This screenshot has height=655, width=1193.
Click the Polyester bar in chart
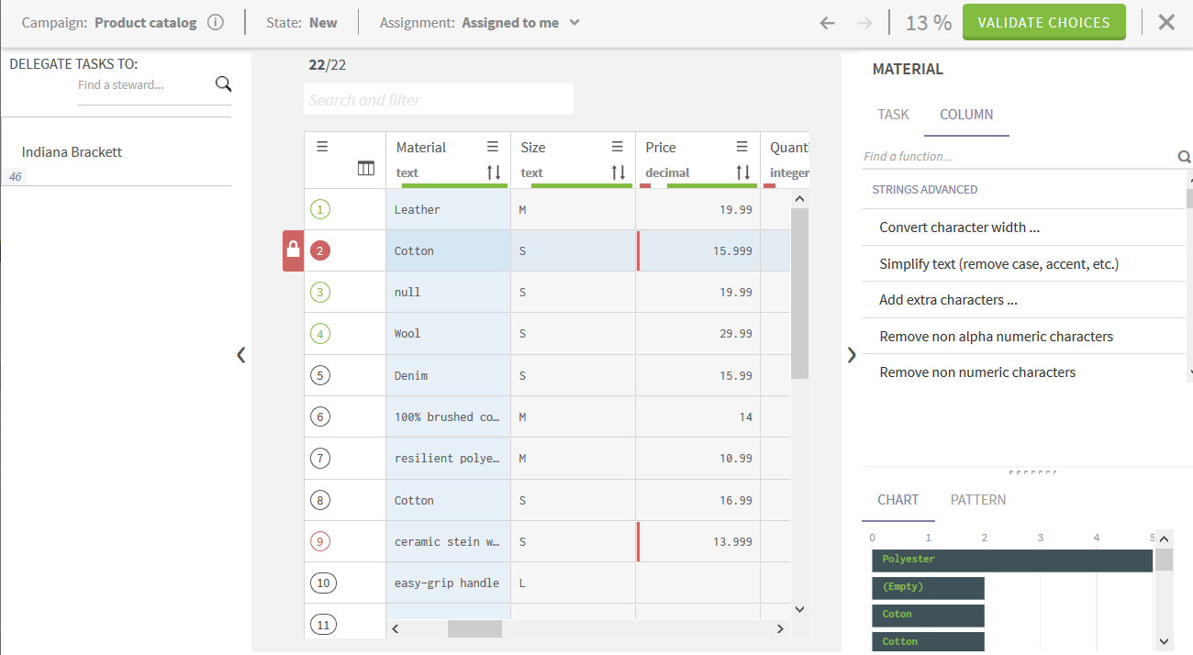1011,560
